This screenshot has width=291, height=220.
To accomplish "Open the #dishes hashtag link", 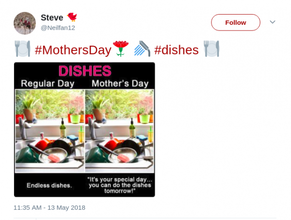I will click(x=176, y=50).
